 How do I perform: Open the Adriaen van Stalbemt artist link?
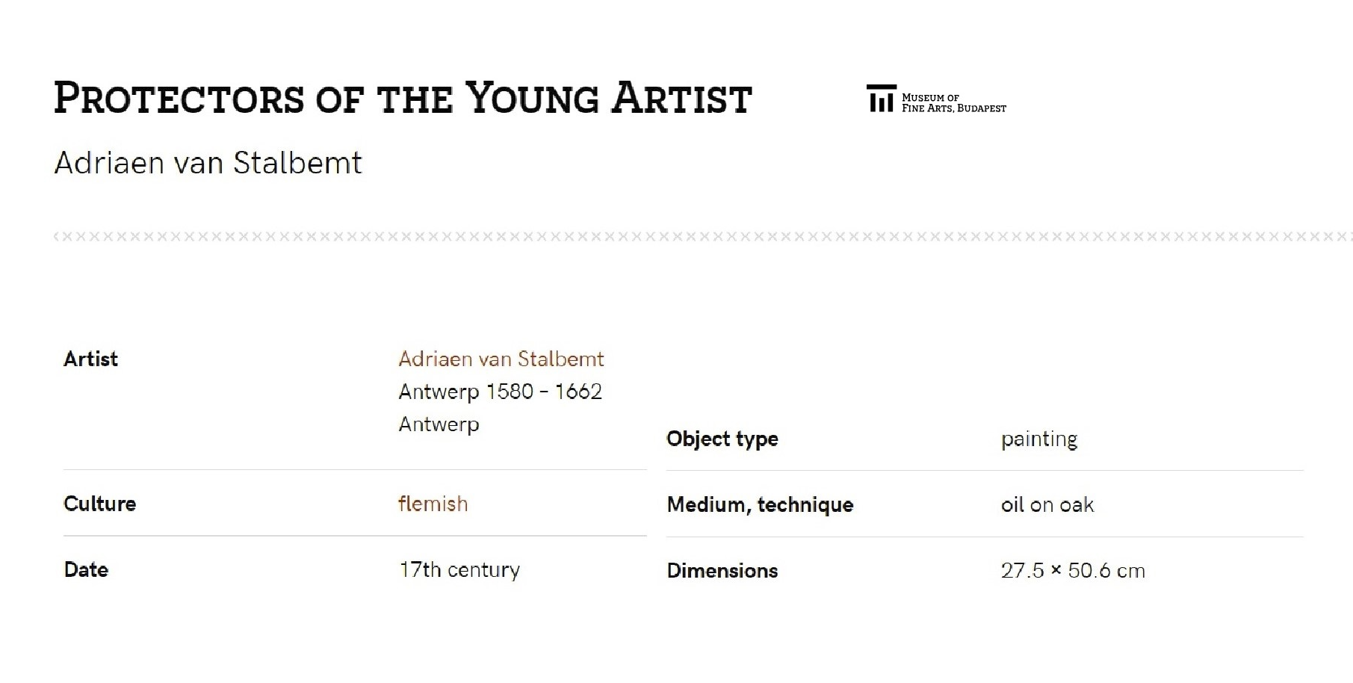[x=501, y=359]
